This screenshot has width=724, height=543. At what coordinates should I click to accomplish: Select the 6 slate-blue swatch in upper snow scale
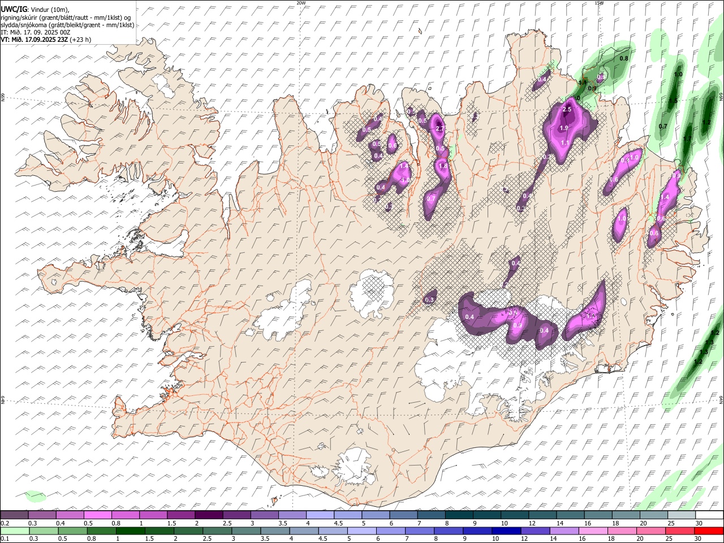point(403,515)
